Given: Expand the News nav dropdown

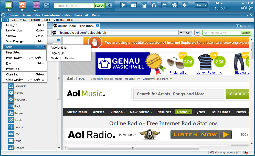Looking at the screenshot, I should [248, 112].
